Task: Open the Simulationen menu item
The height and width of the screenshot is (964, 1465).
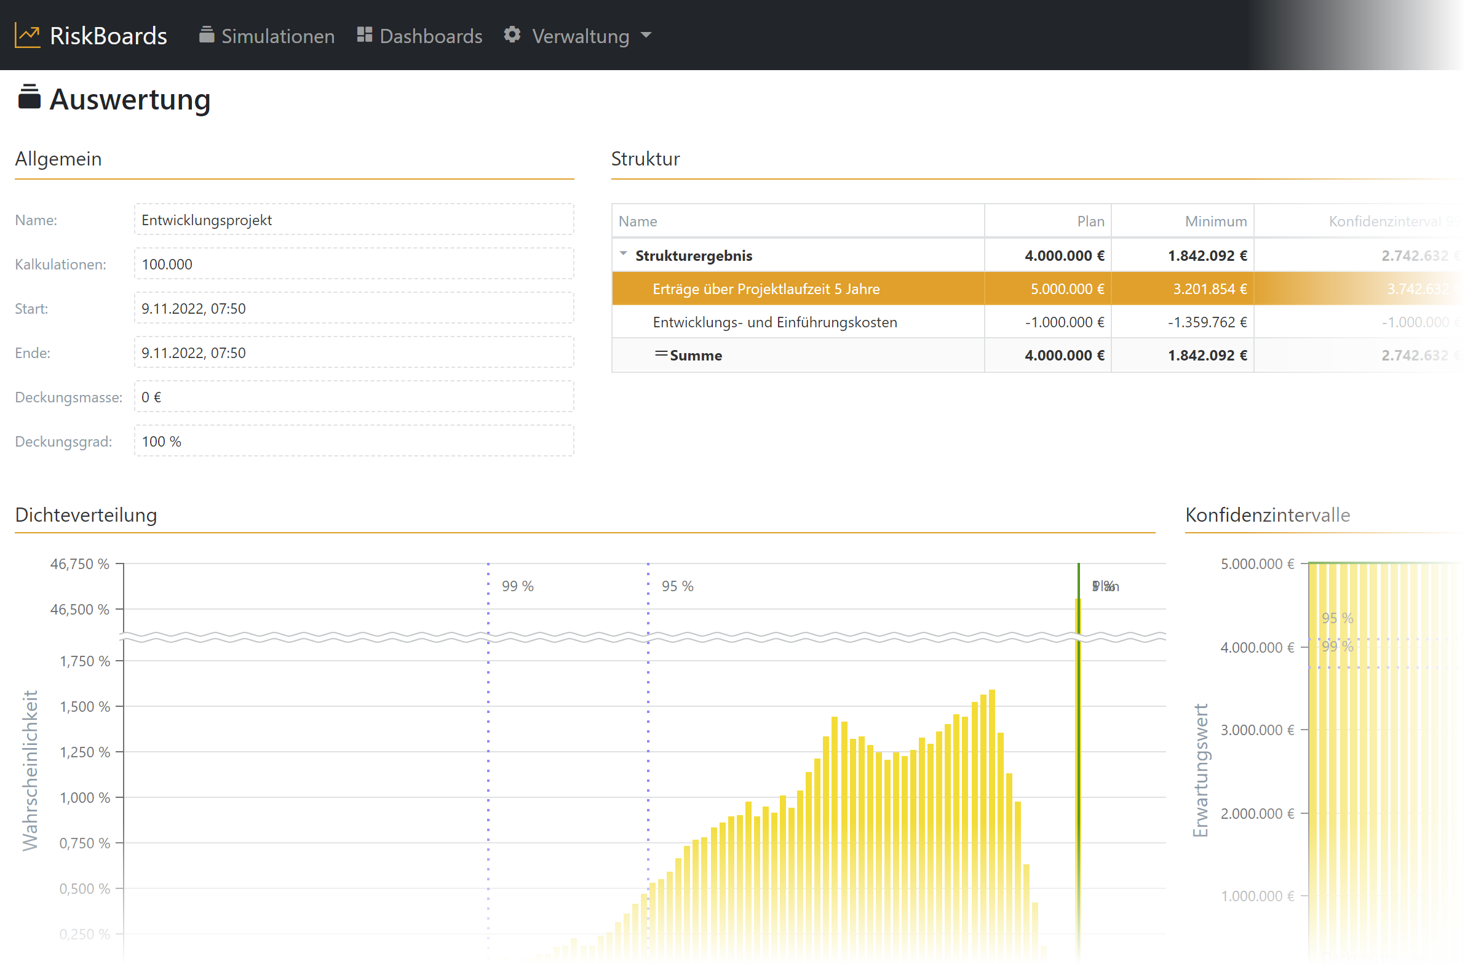Action: coord(277,36)
